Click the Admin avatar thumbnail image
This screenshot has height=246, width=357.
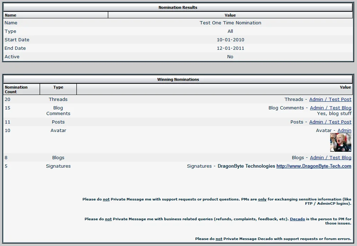(x=341, y=143)
